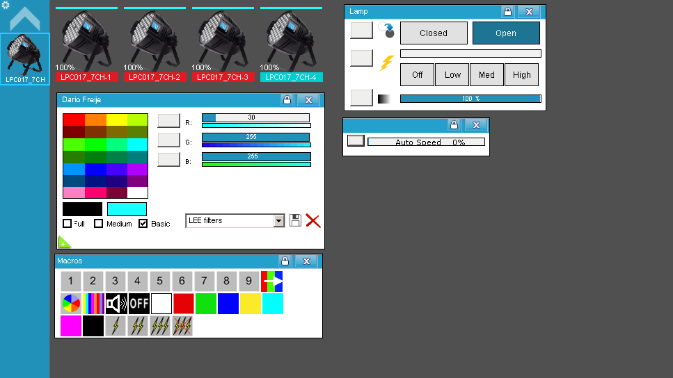Viewport: 673px width, 378px height.
Task: Lock the Lamp panel
Action: [507, 12]
